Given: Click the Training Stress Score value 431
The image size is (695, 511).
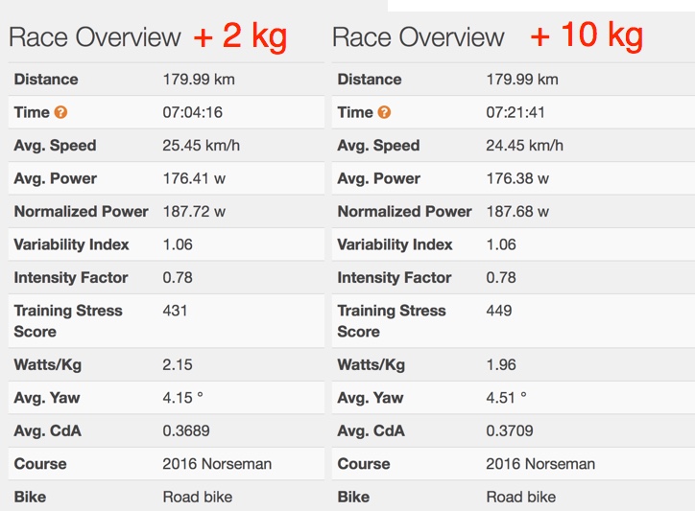Looking at the screenshot, I should click(176, 311).
